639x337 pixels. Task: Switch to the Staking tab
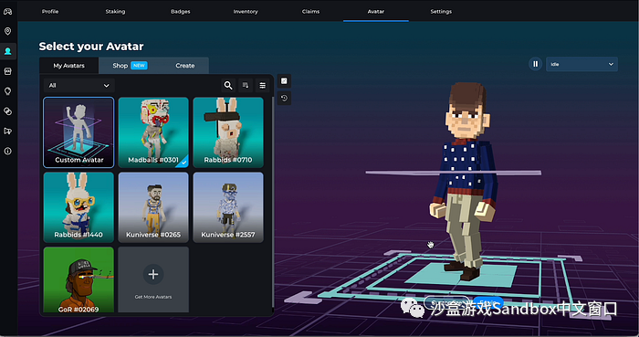(115, 11)
